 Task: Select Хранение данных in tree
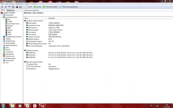coord(11,45)
